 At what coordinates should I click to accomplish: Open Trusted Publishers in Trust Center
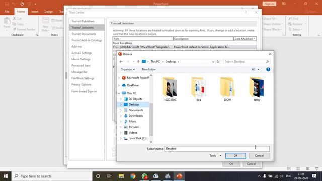(x=83, y=21)
